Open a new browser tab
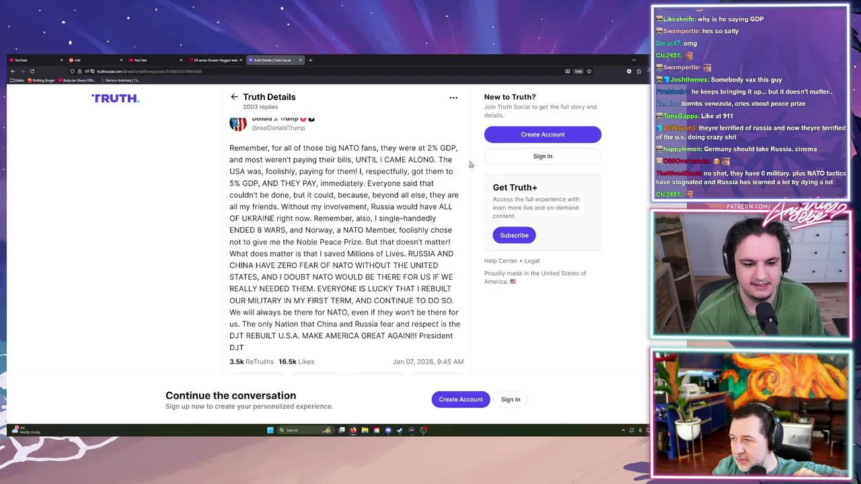 coord(311,61)
